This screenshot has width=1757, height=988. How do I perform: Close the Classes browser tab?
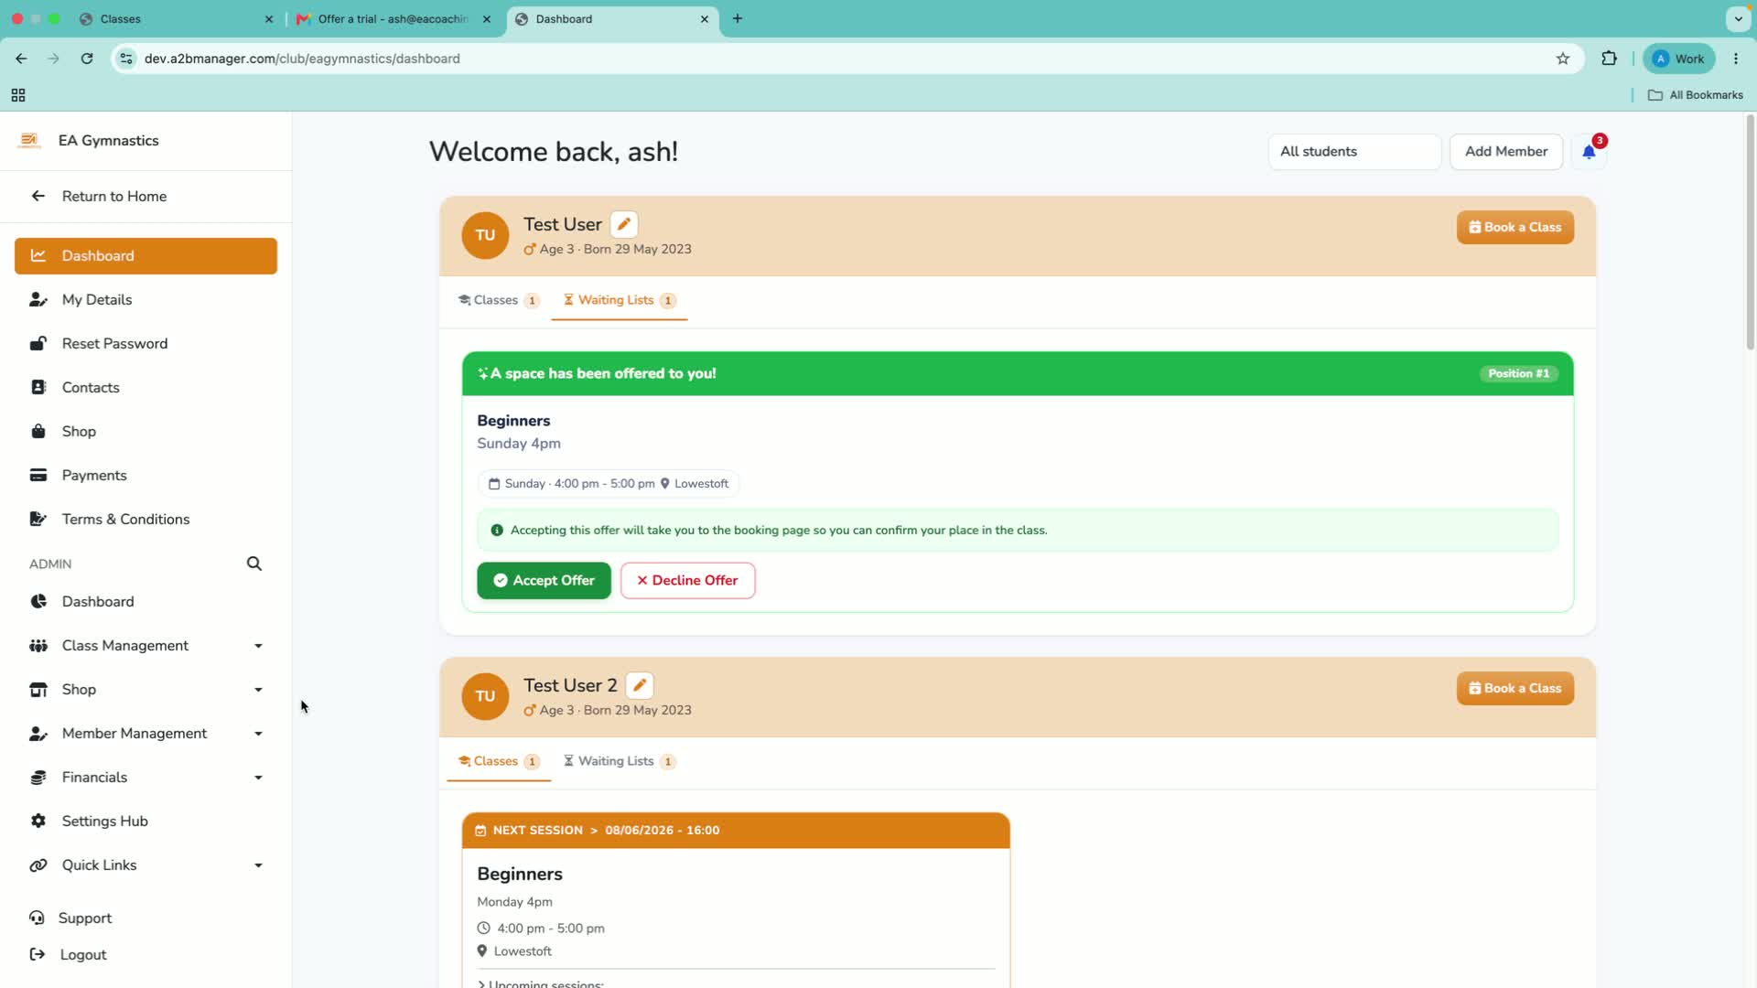(x=269, y=18)
